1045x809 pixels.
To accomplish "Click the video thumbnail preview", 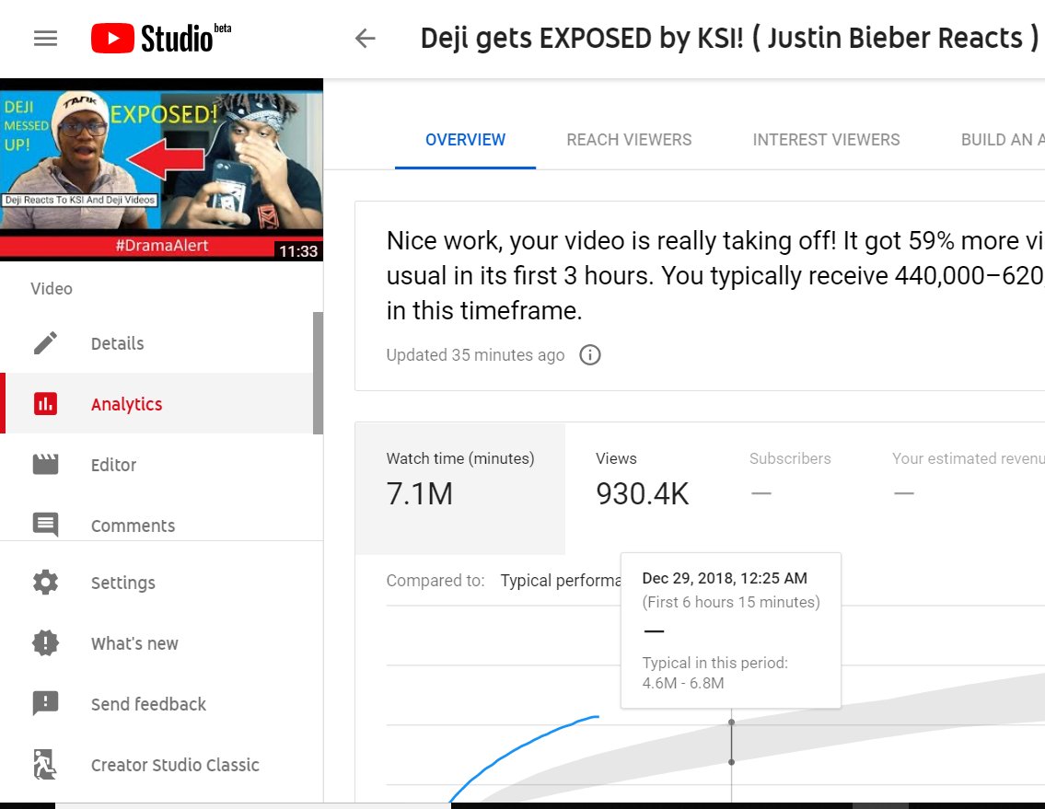I will tap(161, 170).
